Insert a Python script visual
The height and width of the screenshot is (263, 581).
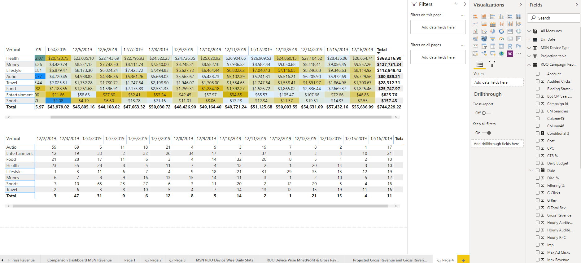(x=519, y=46)
